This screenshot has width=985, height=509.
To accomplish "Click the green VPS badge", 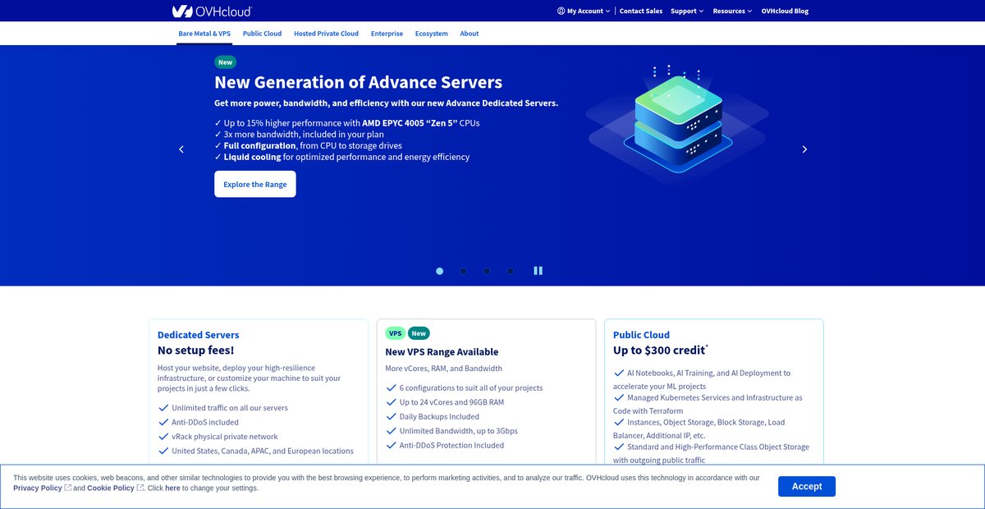I will click(x=396, y=333).
